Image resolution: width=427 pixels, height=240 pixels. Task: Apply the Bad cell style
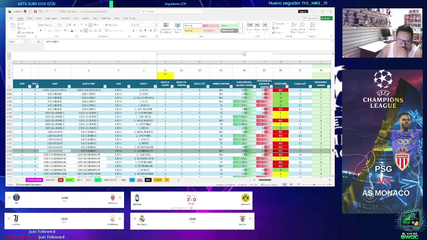click(210, 26)
